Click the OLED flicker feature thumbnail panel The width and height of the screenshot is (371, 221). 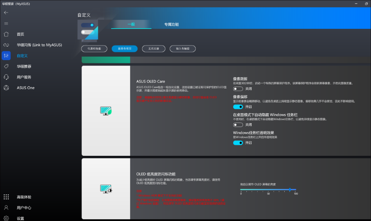pyautogui.click(x=106, y=189)
